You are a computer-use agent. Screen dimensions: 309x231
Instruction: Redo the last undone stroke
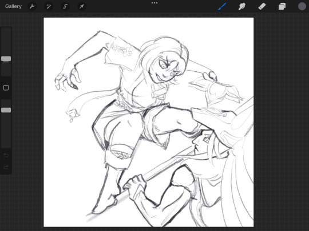tap(6, 167)
